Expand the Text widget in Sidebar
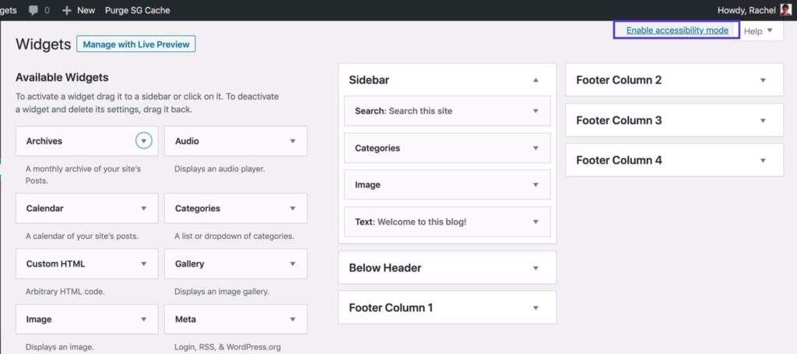The image size is (797, 354). (x=535, y=222)
